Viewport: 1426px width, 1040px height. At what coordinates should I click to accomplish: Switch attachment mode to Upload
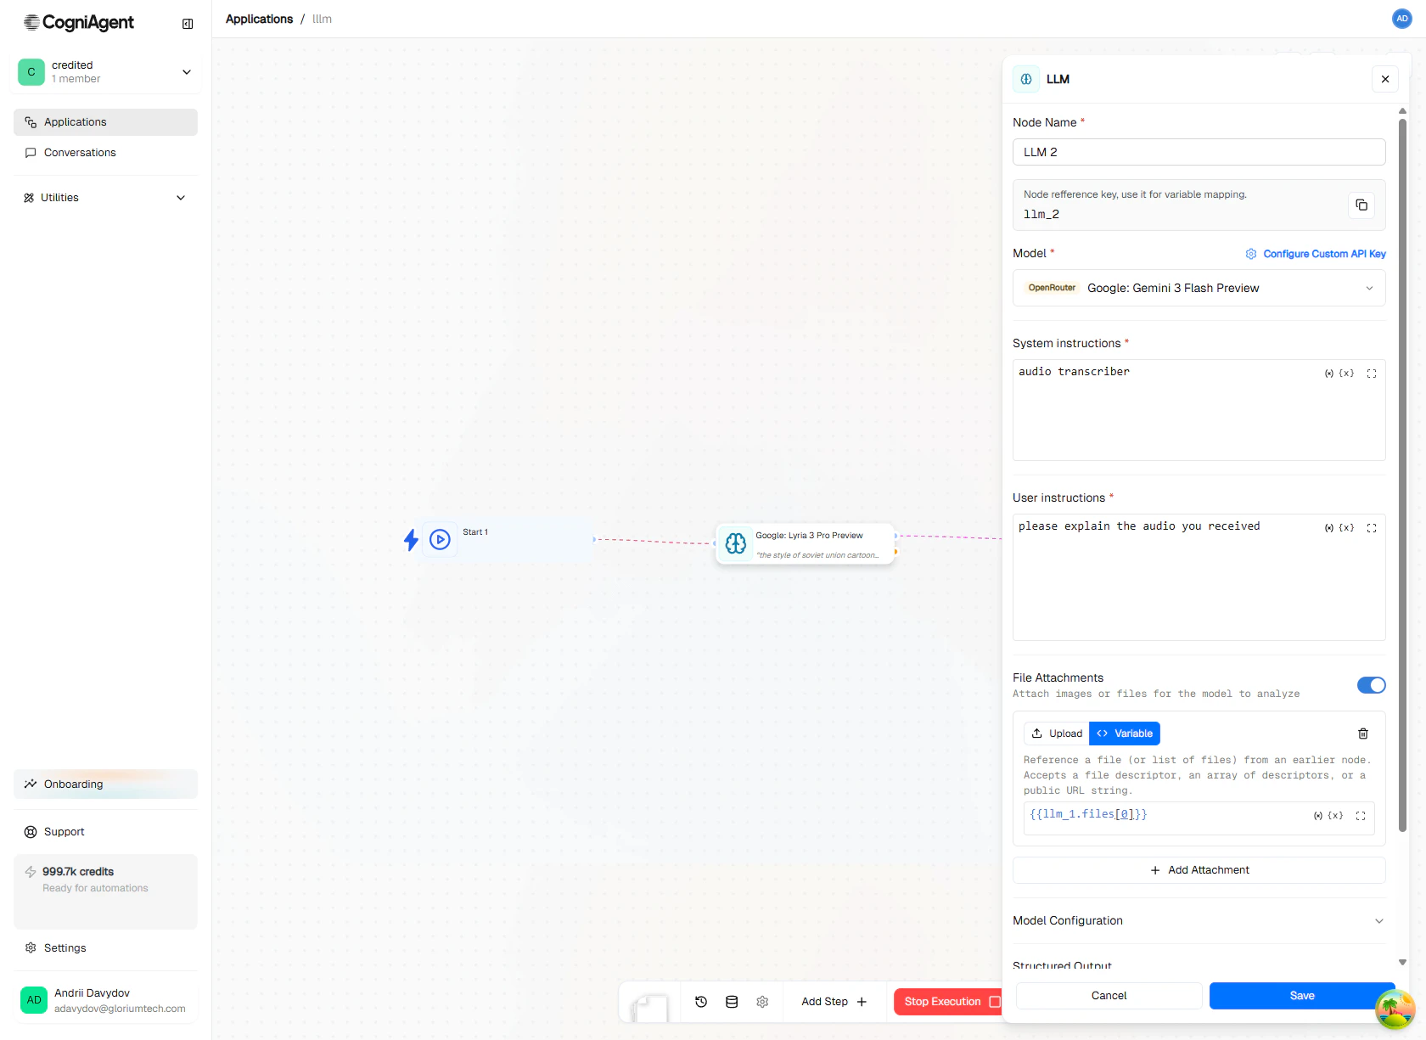[x=1057, y=734]
